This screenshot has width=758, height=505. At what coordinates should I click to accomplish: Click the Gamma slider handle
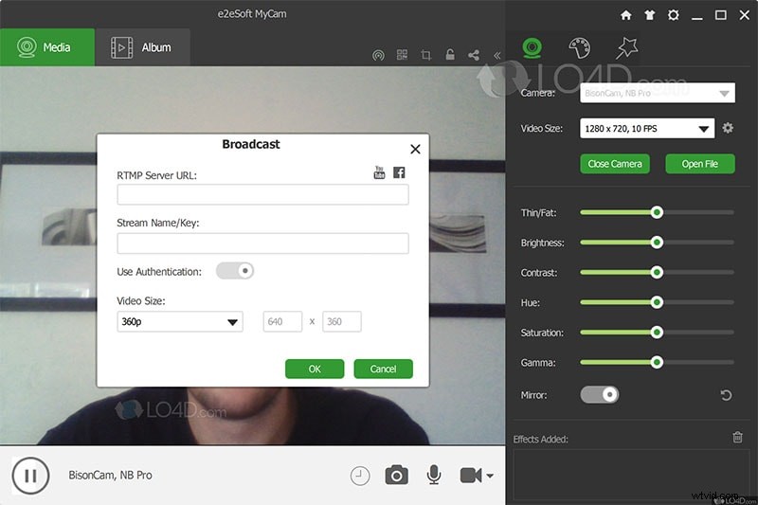[657, 362]
